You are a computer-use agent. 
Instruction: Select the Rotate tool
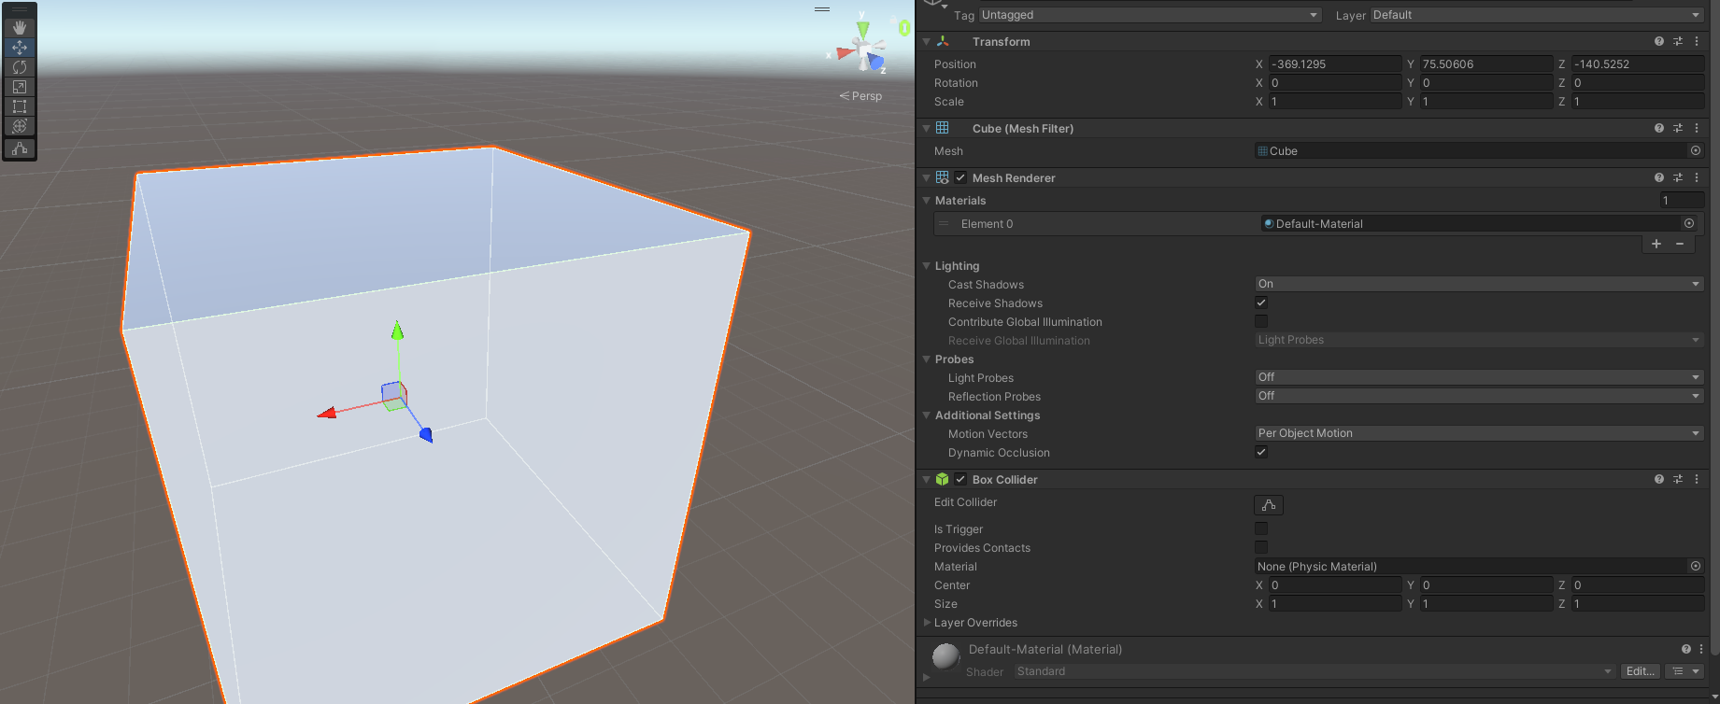pyautogui.click(x=19, y=67)
